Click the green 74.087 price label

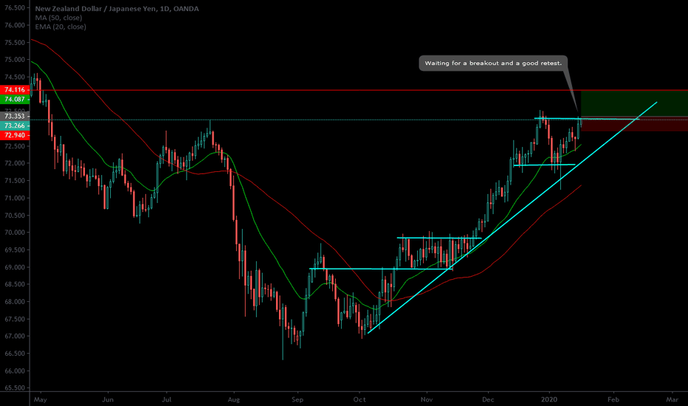(15, 99)
